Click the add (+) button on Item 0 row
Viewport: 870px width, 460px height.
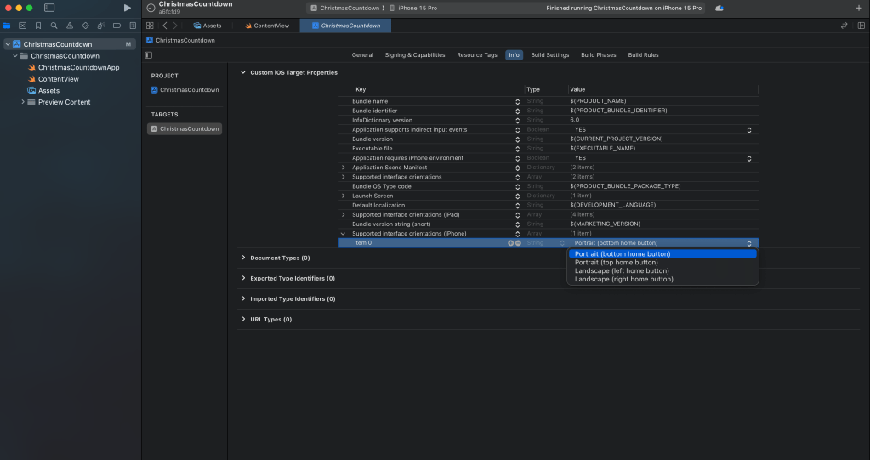[511, 243]
